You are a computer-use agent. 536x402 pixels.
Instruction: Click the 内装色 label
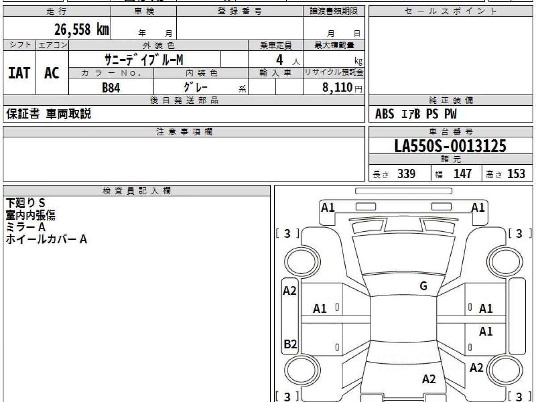[x=201, y=73]
